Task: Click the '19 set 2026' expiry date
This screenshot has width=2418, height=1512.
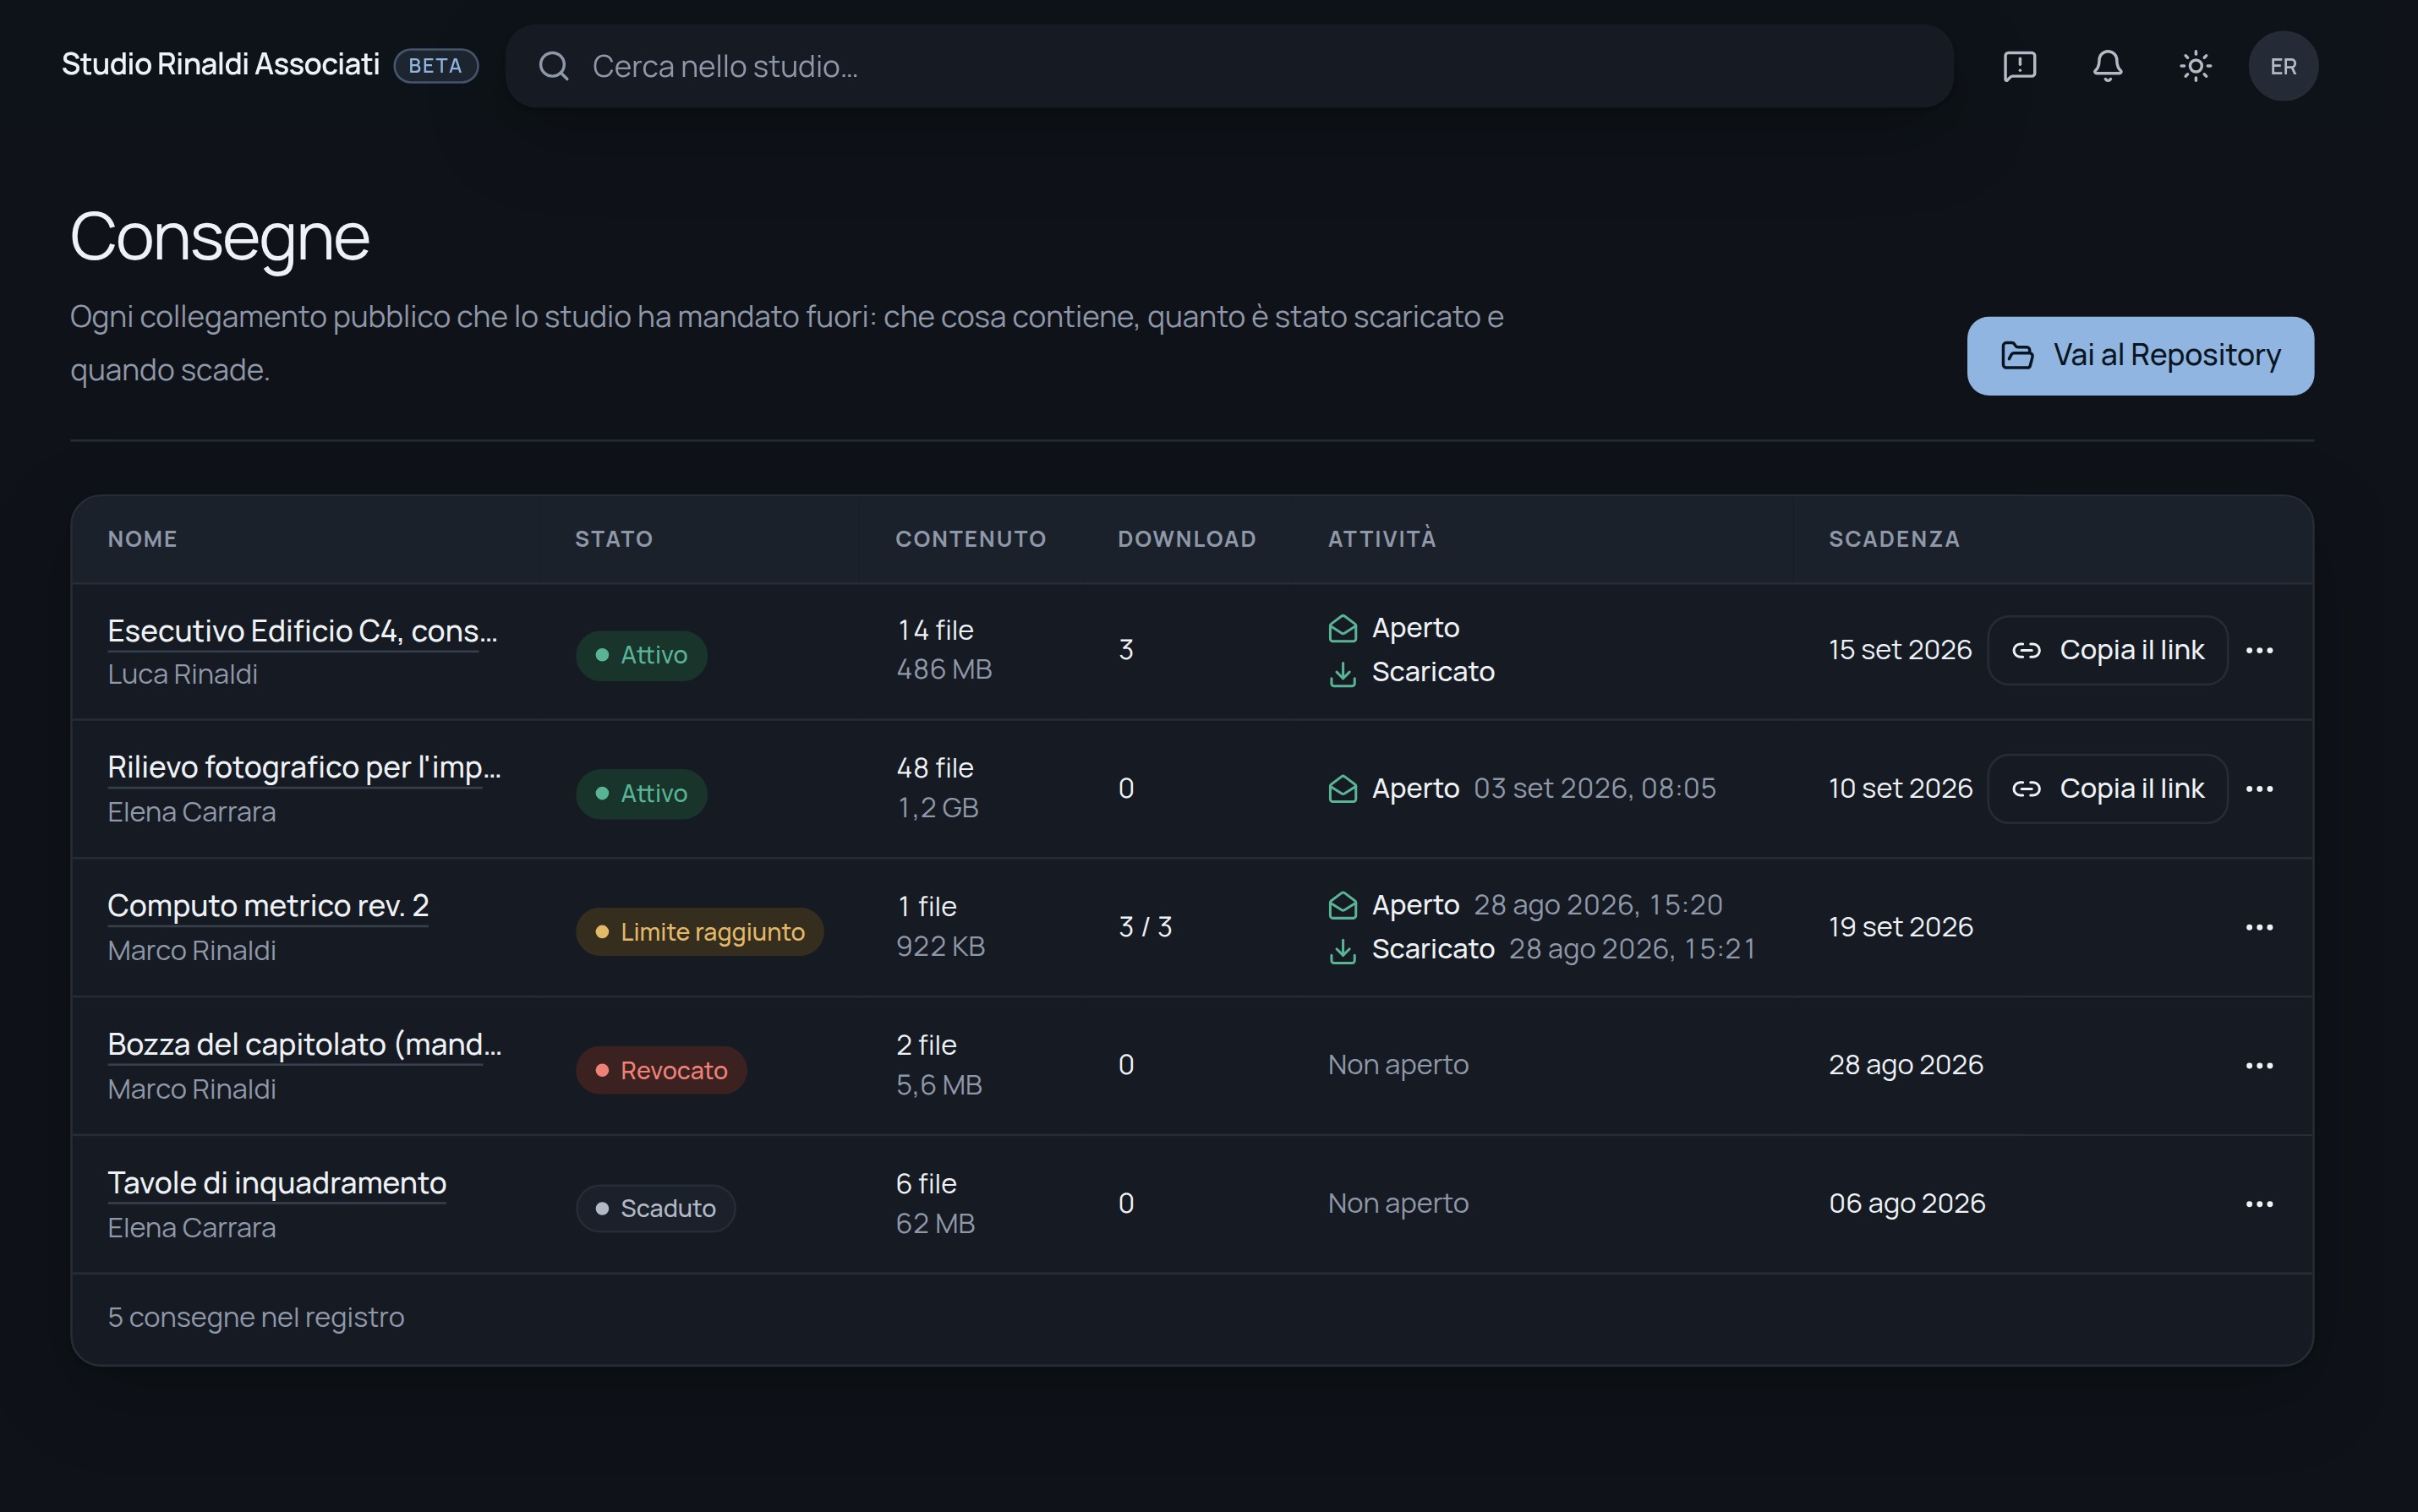Action: (x=1900, y=927)
